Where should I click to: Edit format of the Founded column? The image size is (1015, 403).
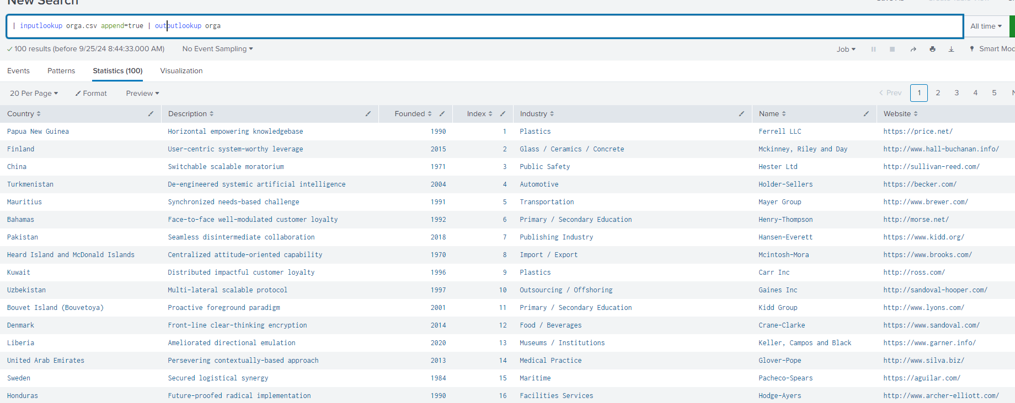click(442, 114)
